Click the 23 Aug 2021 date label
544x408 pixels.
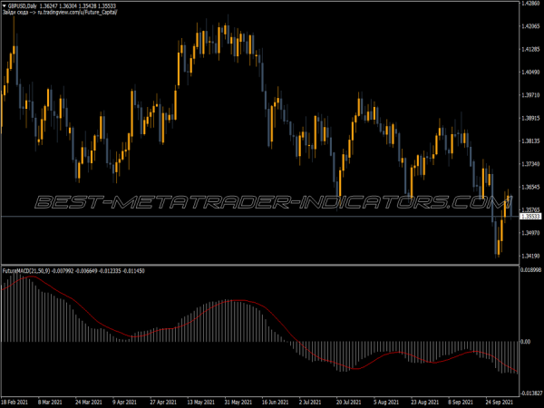coord(425,403)
